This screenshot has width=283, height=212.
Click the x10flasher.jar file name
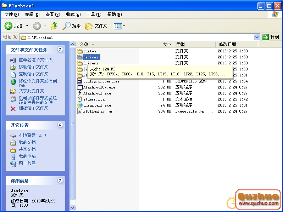click(x=98, y=111)
